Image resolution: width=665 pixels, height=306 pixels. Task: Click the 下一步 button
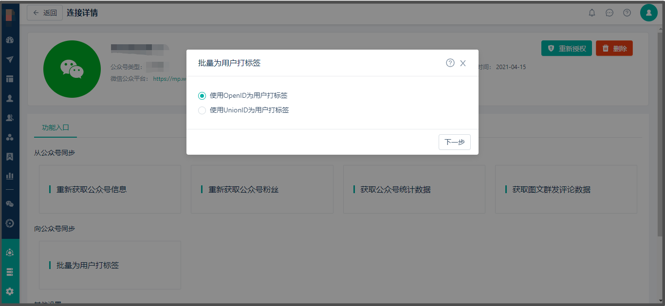click(455, 142)
